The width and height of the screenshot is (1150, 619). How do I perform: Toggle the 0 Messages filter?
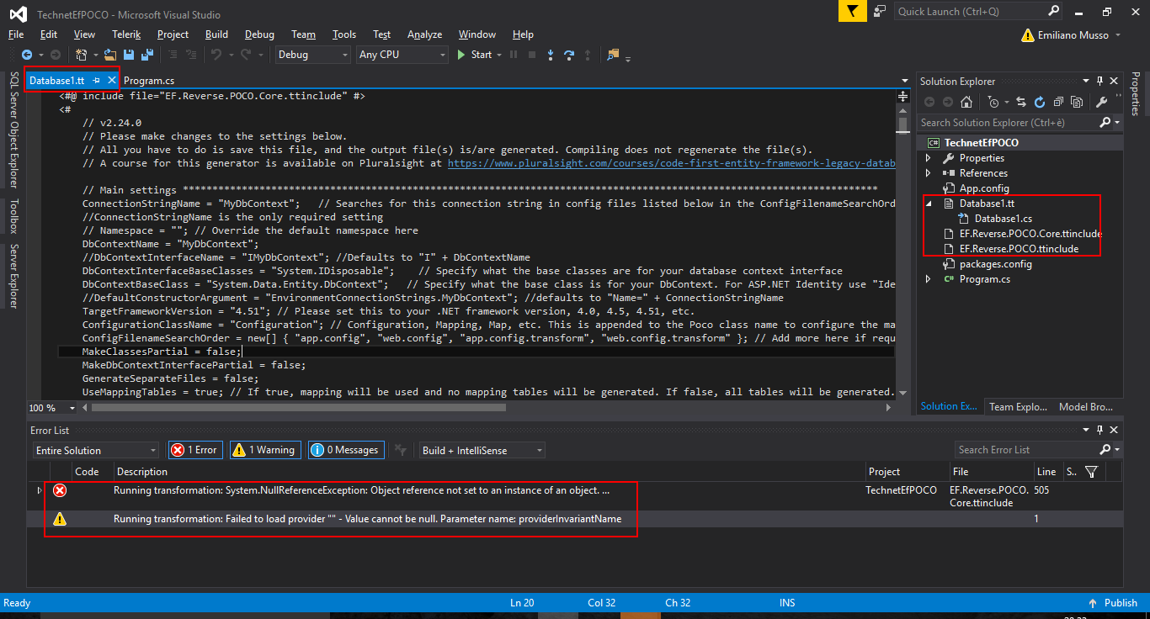pos(345,450)
